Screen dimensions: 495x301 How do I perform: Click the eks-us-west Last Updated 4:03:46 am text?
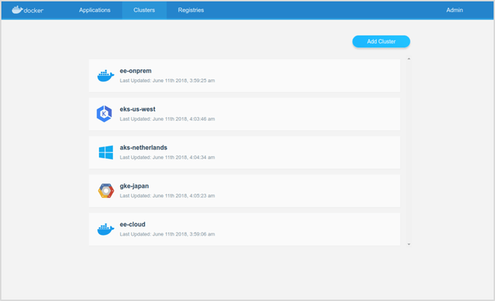point(167,119)
